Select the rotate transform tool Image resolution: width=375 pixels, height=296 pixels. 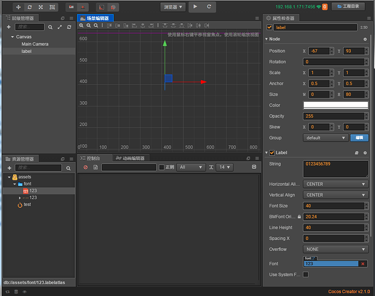[29, 7]
